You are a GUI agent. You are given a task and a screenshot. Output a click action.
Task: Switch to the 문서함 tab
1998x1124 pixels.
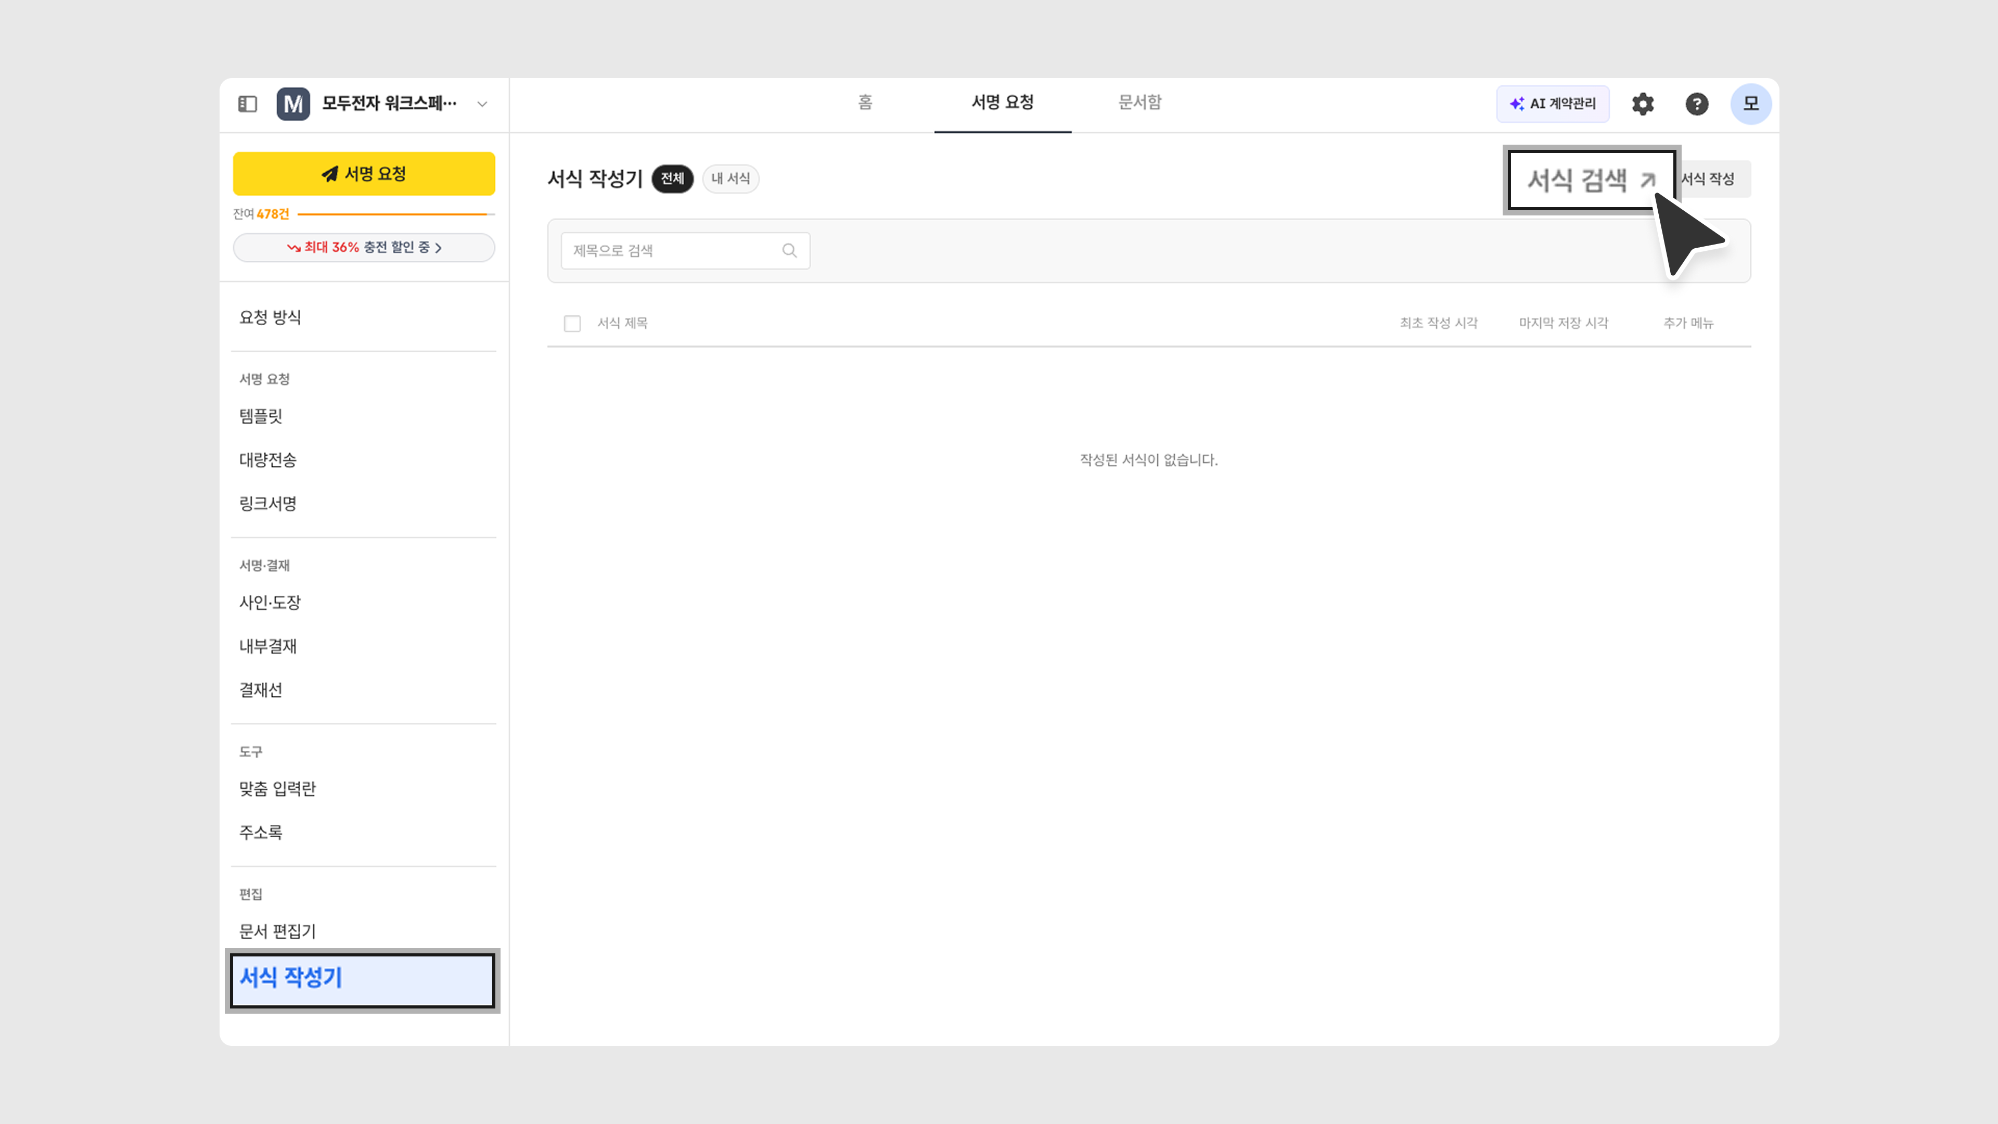1139,103
